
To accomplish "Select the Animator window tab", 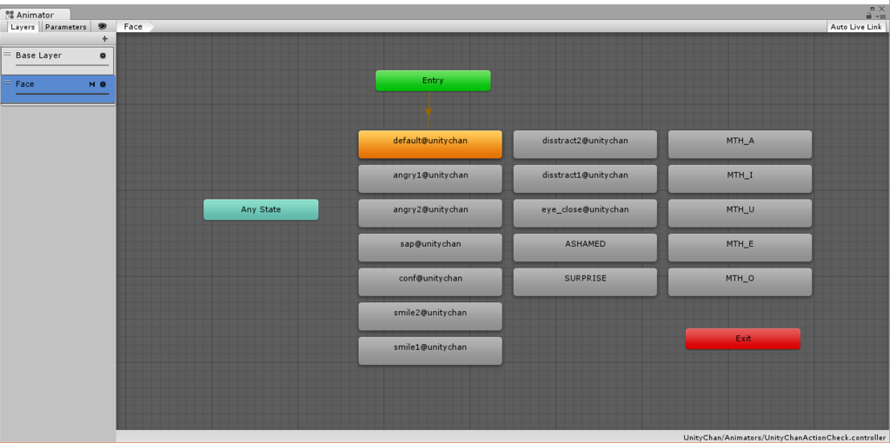I will [x=36, y=15].
